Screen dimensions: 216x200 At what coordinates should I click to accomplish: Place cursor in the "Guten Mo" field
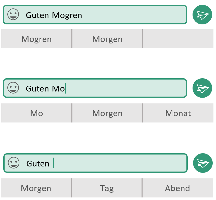95,88
